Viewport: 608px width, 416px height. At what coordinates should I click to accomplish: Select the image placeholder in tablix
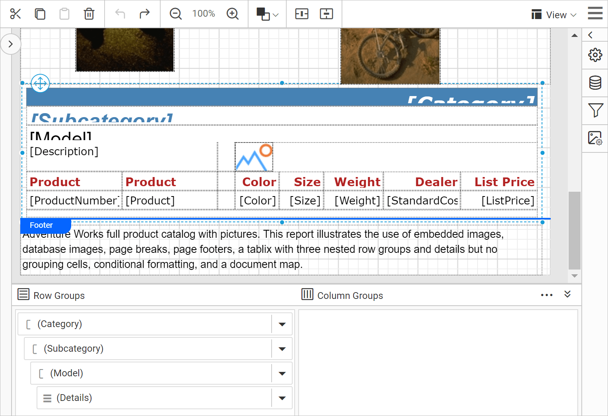[254, 157]
